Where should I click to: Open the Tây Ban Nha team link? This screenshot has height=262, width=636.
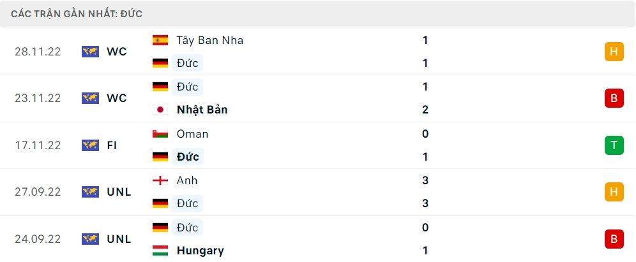click(210, 40)
